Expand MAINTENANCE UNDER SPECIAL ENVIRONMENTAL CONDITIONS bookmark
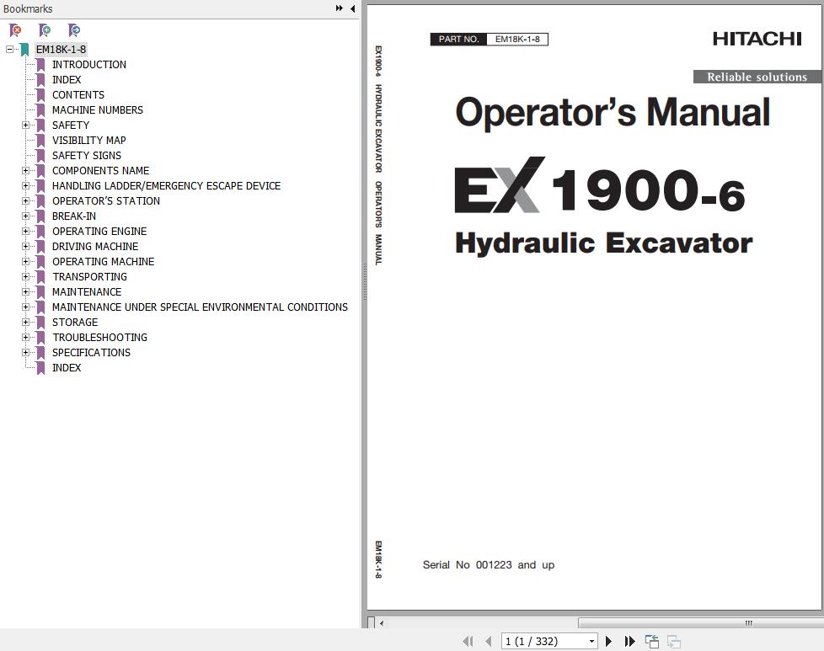 pyautogui.click(x=25, y=307)
